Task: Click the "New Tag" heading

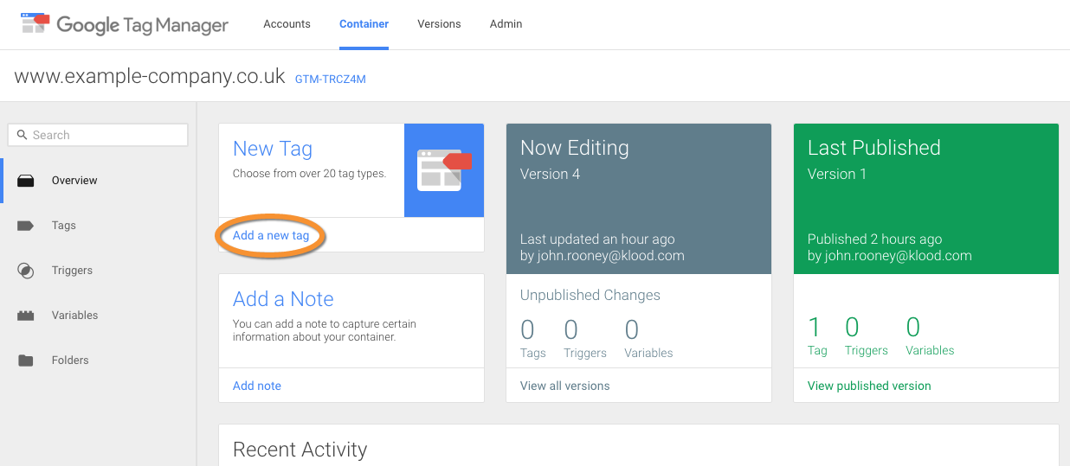Action: [273, 149]
